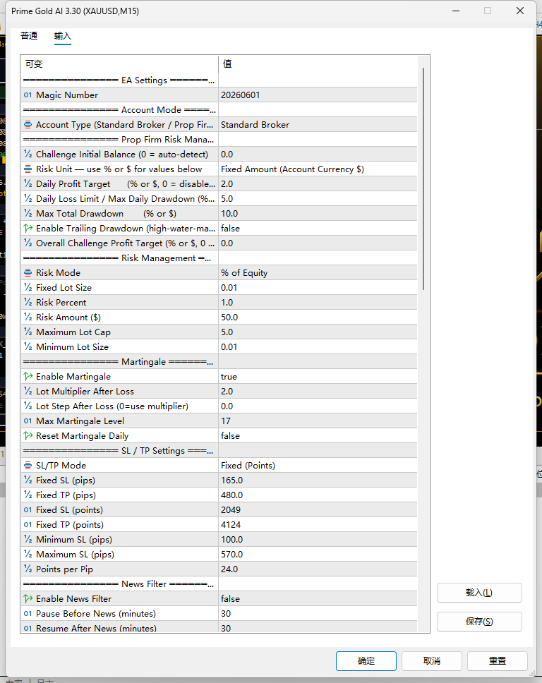The height and width of the screenshot is (683, 542).
Task: Click the double icon beside Overall Challenge Profit Target
Action: tap(28, 243)
